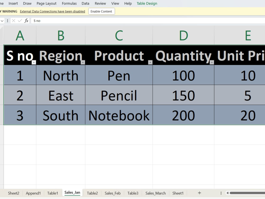The width and height of the screenshot is (265, 199).
Task: Switch to the Table3 sheet tab
Action: click(x=133, y=193)
